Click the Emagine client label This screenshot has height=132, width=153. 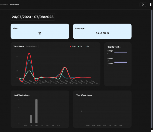[x=110, y=52]
